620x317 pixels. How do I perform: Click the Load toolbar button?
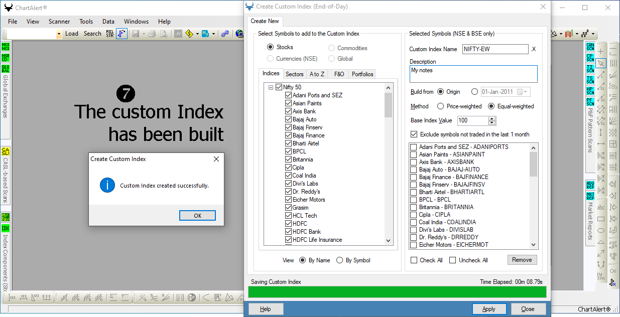point(72,34)
